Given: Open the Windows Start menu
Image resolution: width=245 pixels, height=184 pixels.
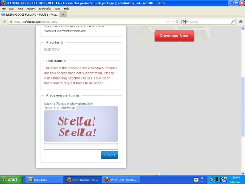Looking at the screenshot, I should [x=12, y=179].
